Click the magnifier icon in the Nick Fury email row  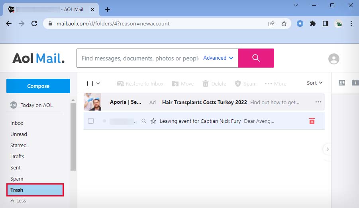tap(144, 121)
